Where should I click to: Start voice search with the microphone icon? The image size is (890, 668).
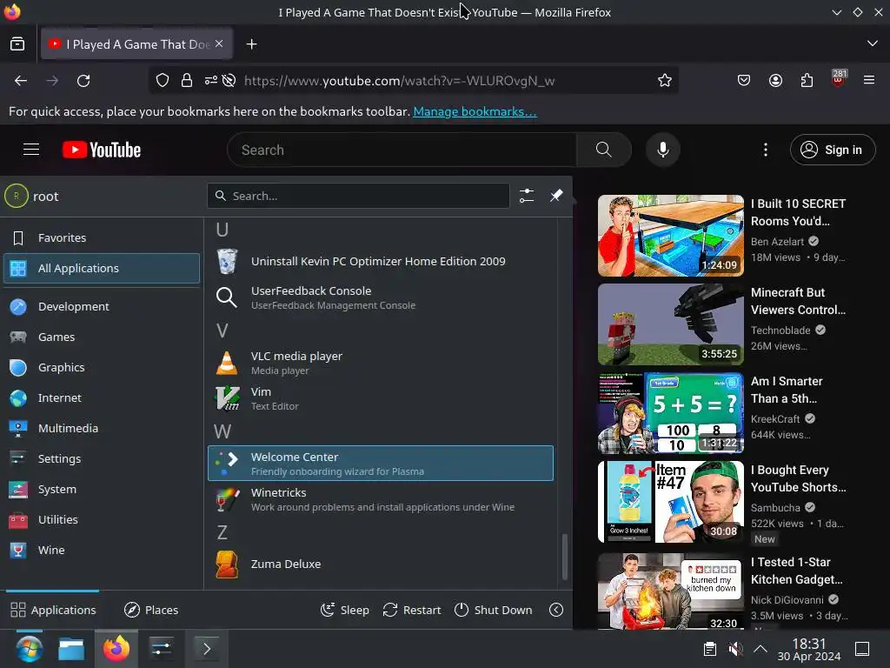pyautogui.click(x=663, y=150)
